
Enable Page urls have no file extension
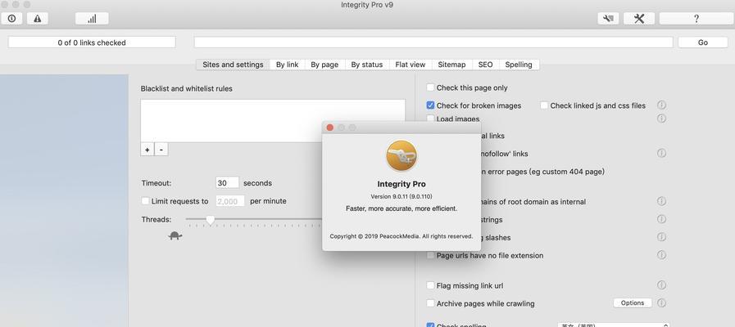coord(430,255)
